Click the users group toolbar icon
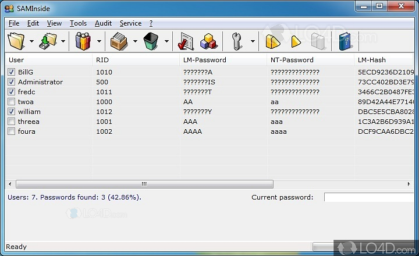The image size is (419, 256). [x=83, y=41]
